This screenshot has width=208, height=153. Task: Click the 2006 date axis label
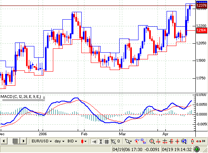pos(43,134)
